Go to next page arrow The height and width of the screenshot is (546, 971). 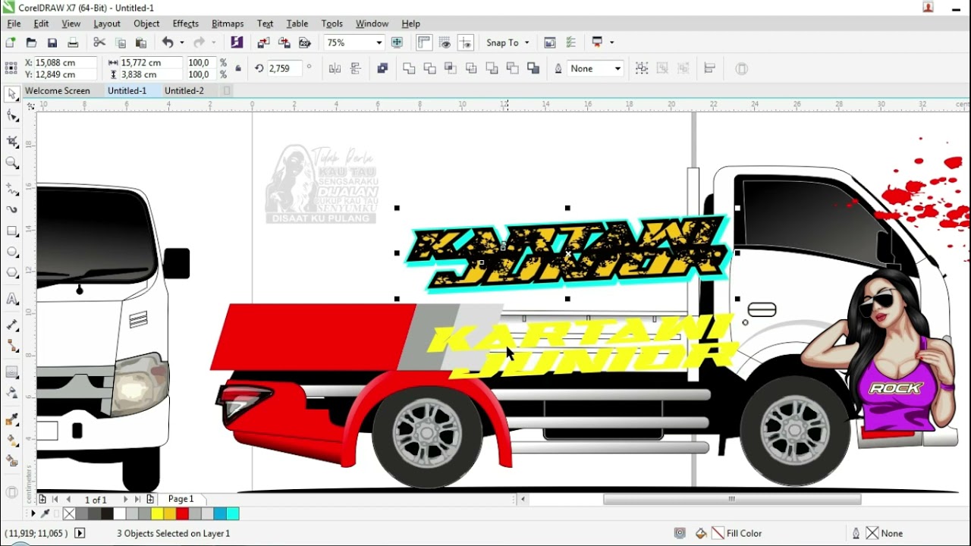tap(126, 500)
